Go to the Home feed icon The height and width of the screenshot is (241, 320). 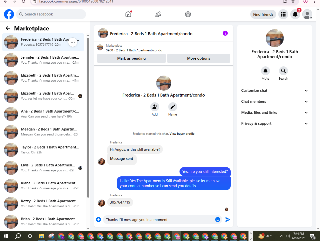(128, 14)
